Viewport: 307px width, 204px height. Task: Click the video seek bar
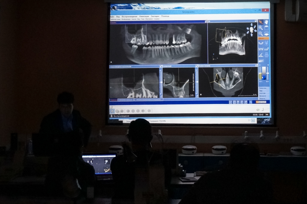[180, 107]
